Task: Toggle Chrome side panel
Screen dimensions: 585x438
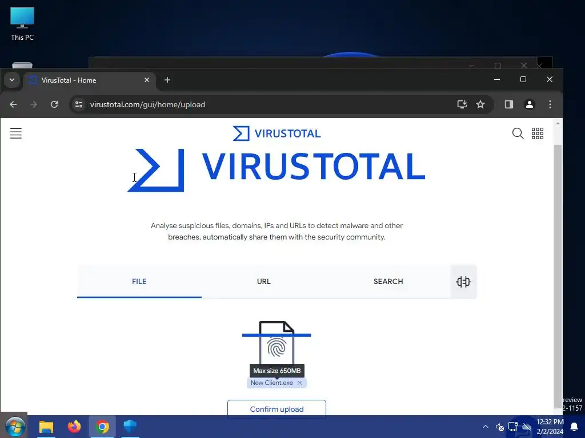Action: [509, 105]
